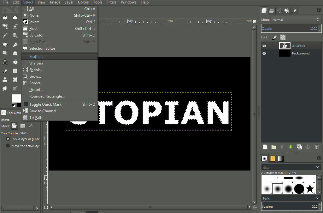Select the UTOPIAN text layer thumbnail
Image resolution: width=323 pixels, height=213 pixels.
(x=285, y=46)
